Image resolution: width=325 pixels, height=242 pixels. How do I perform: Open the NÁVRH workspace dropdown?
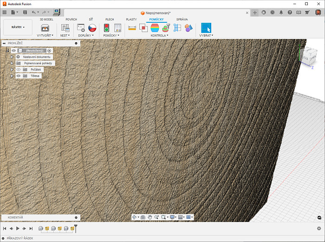click(18, 27)
